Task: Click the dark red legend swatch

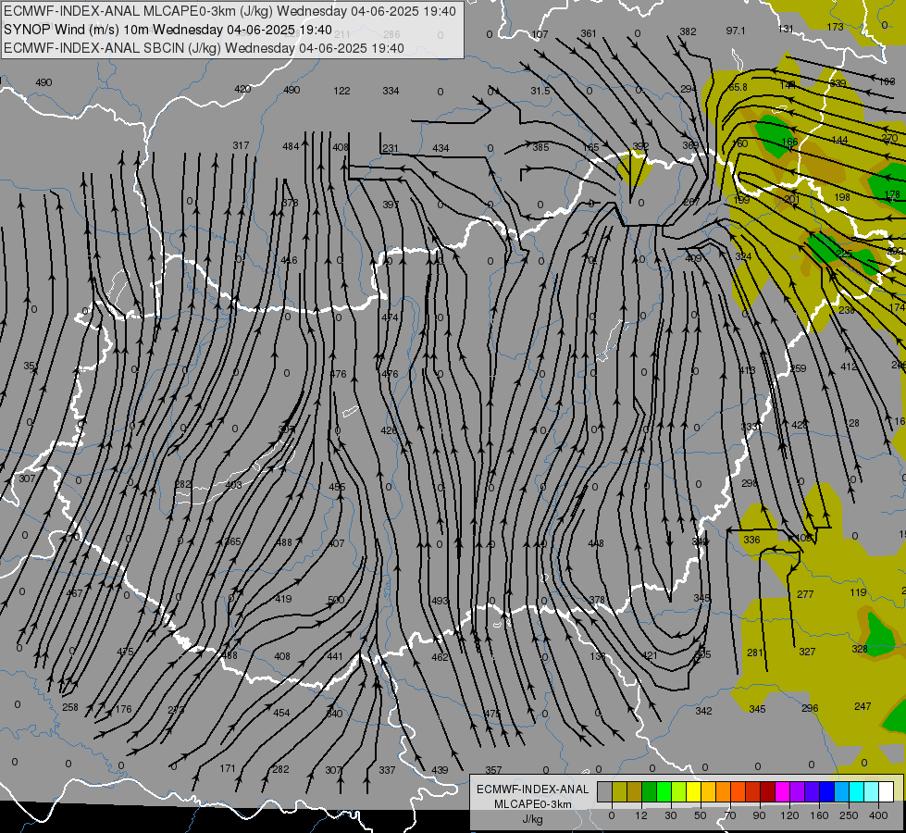Action: (768, 791)
